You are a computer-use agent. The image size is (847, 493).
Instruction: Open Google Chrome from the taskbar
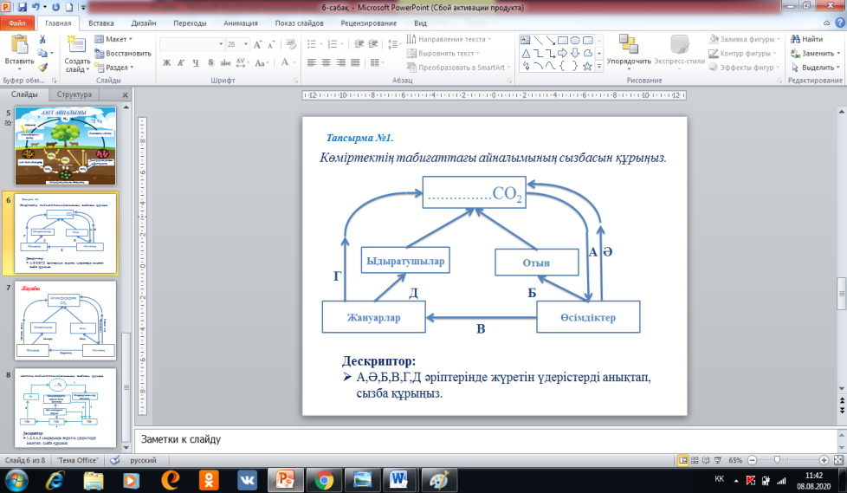(325, 479)
